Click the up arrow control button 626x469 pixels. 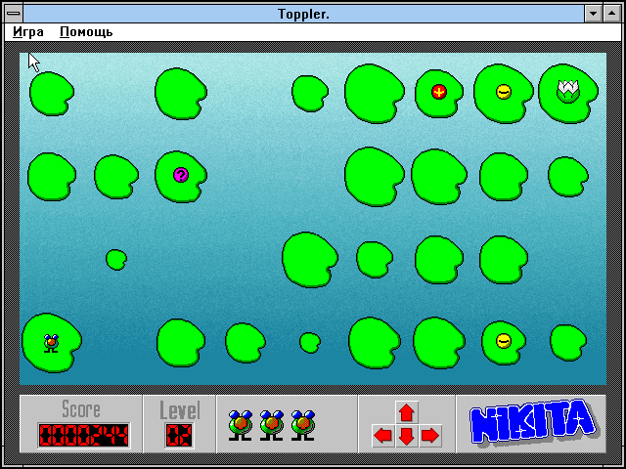pyautogui.click(x=407, y=412)
